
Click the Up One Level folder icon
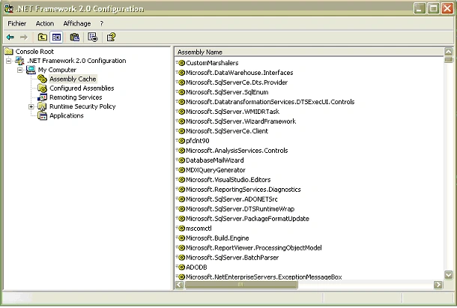[x=43, y=37]
